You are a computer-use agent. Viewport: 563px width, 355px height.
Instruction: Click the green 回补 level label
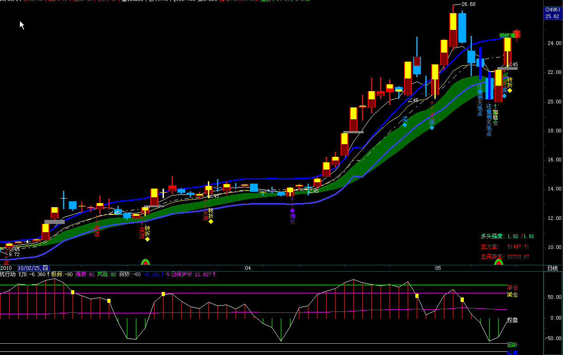click(512, 345)
